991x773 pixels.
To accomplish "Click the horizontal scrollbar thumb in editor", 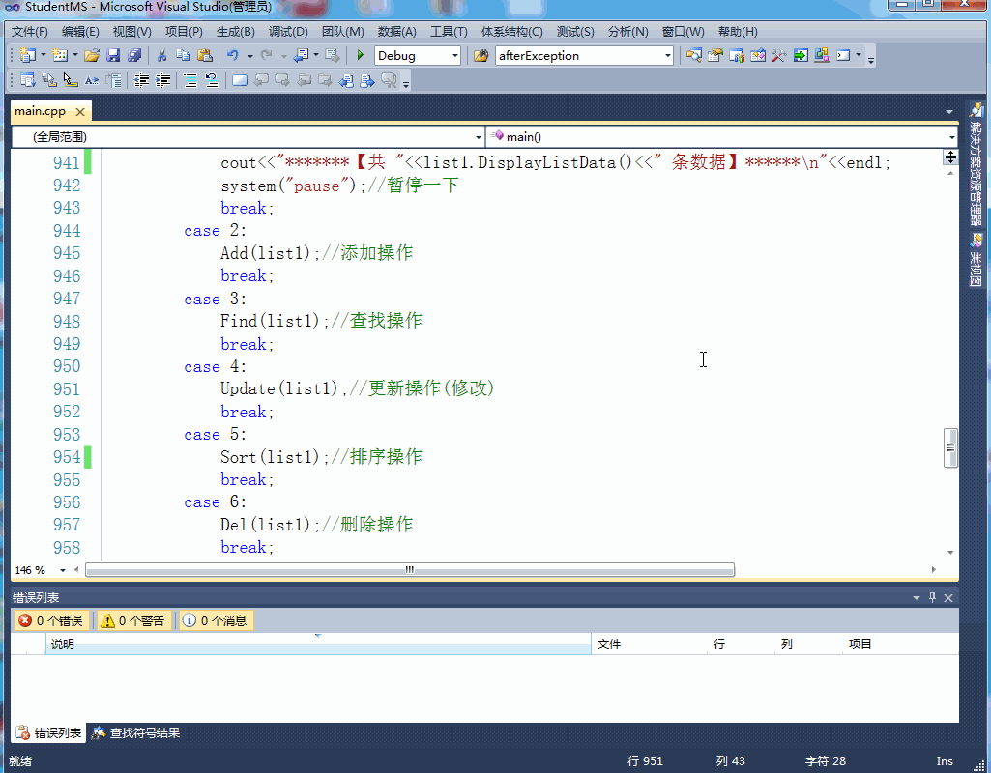I will [410, 570].
